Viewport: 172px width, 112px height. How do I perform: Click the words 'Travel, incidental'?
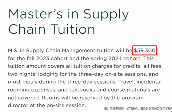click(140, 82)
